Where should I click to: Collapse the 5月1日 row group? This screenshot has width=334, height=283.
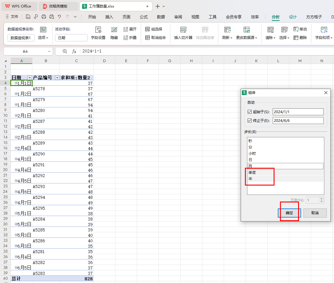(16, 213)
